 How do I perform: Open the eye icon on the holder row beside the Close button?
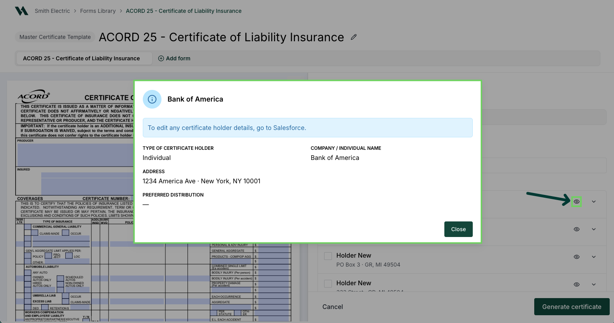pyautogui.click(x=577, y=229)
